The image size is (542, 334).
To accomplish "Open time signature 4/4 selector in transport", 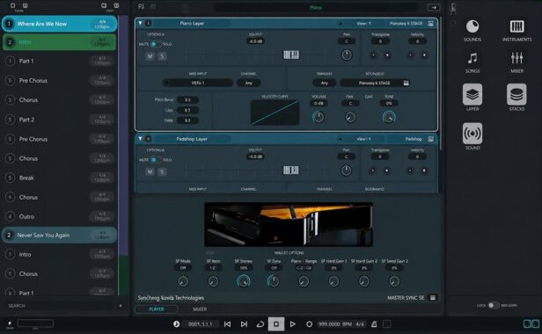I will (x=360, y=324).
